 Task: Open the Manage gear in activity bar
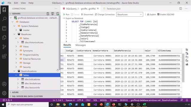click(4, 93)
